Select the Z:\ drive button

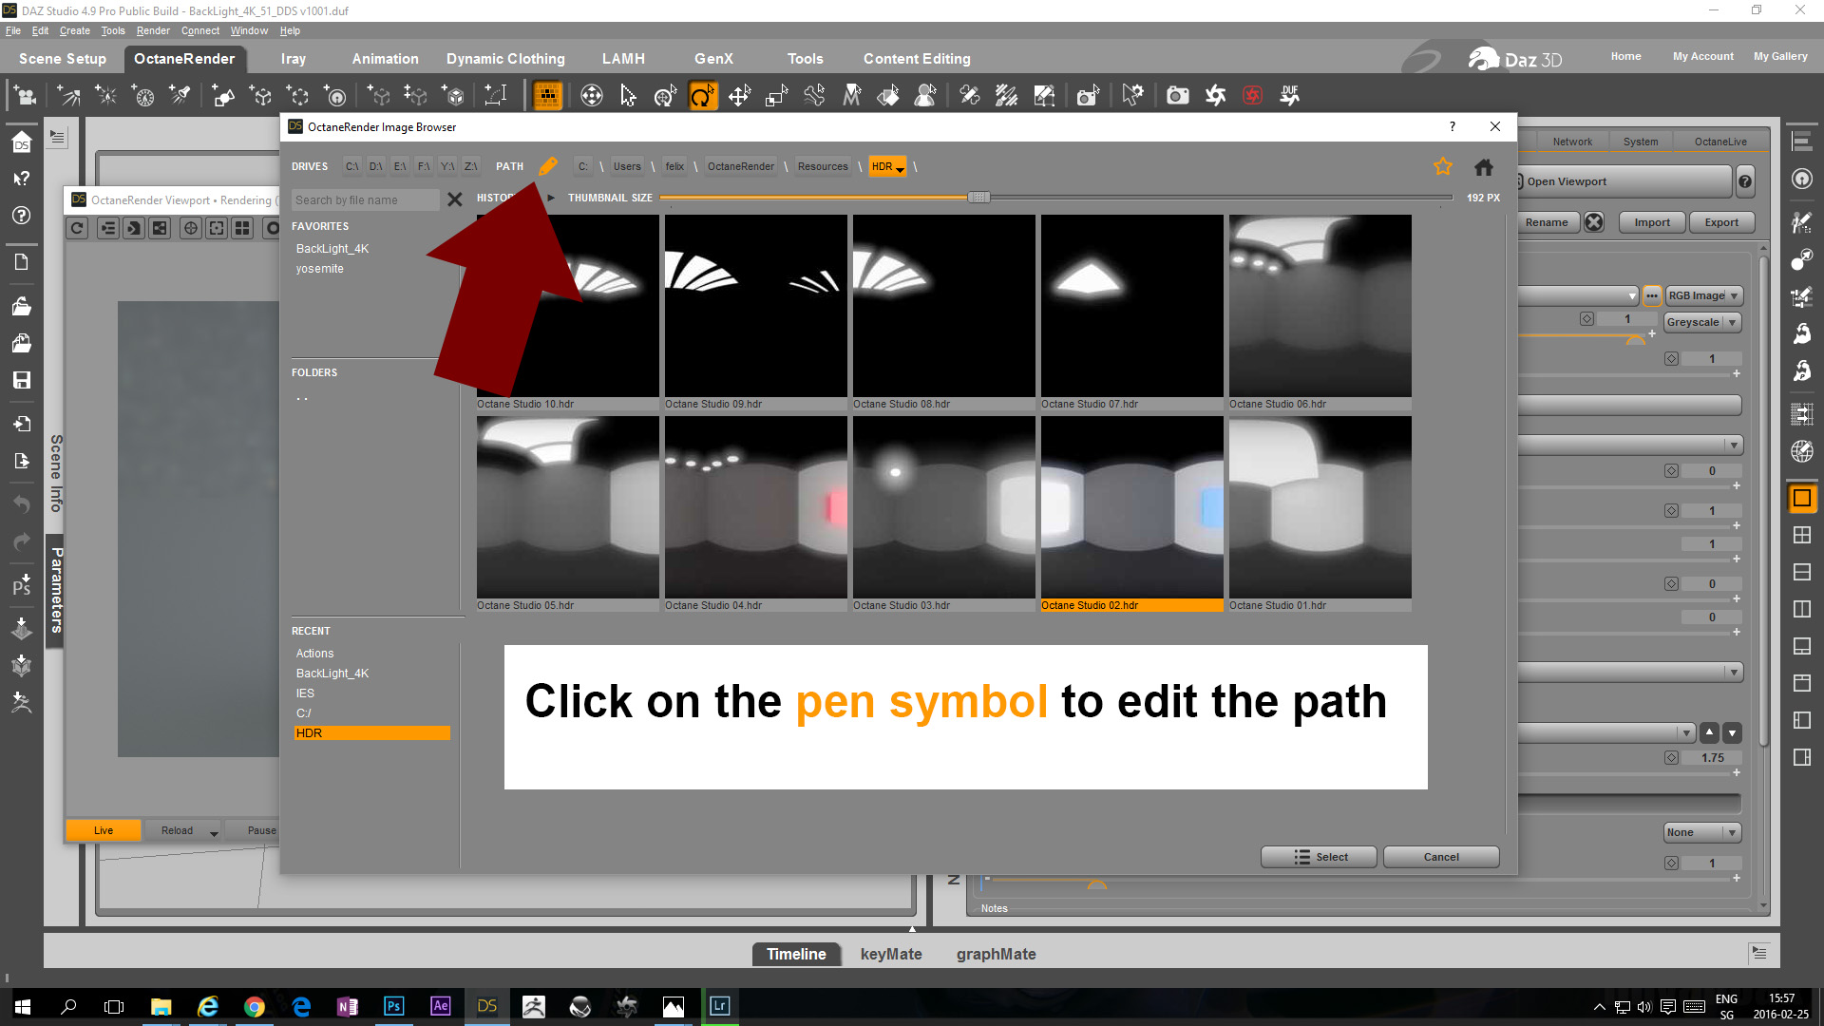[470, 166]
